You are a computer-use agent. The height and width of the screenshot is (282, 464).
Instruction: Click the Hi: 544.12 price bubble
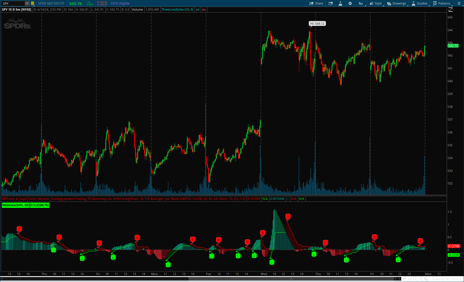pyautogui.click(x=317, y=24)
